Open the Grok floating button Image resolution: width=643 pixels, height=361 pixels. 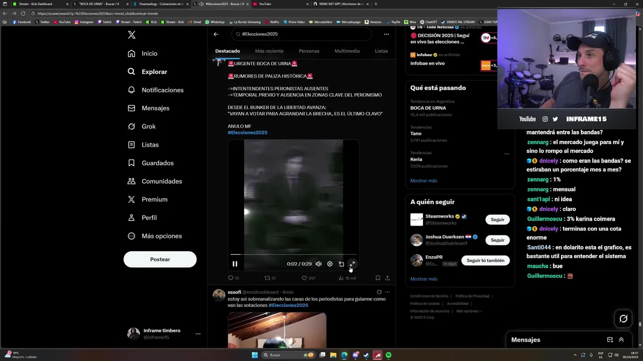tap(623, 318)
